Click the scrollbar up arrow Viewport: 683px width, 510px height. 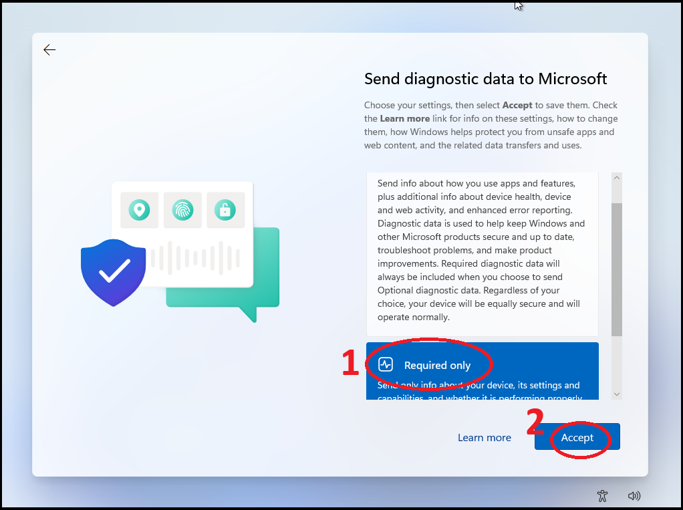tap(617, 178)
